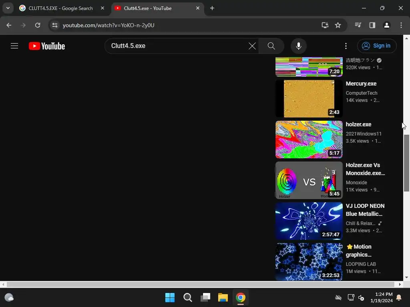This screenshot has width=410, height=307.
Task: Open the Mercury.exe video title
Action: click(361, 84)
